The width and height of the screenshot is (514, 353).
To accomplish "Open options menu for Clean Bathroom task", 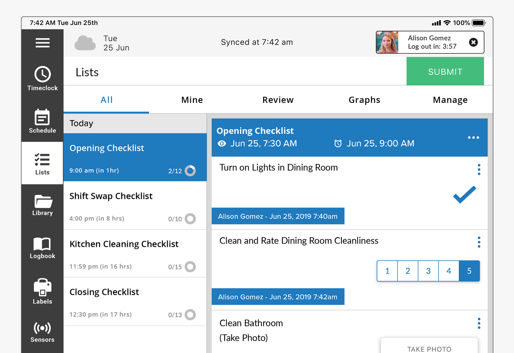I will 479,323.
